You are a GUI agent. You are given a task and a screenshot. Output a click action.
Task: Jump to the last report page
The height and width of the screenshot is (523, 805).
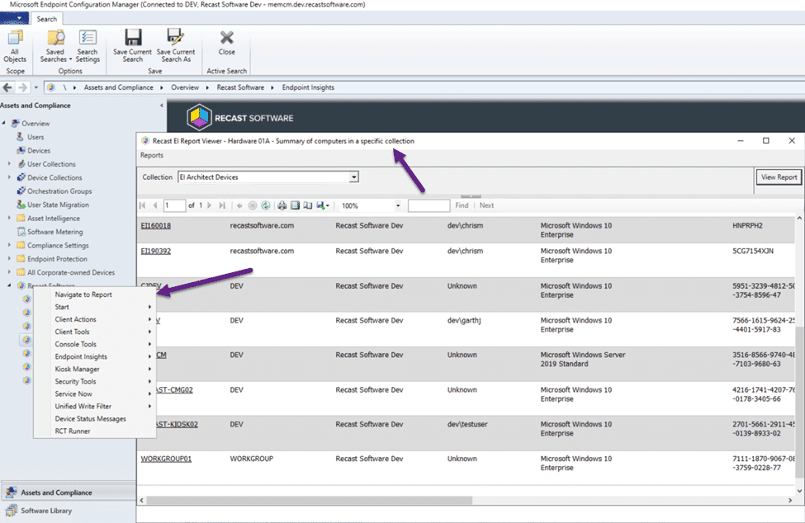[222, 205]
